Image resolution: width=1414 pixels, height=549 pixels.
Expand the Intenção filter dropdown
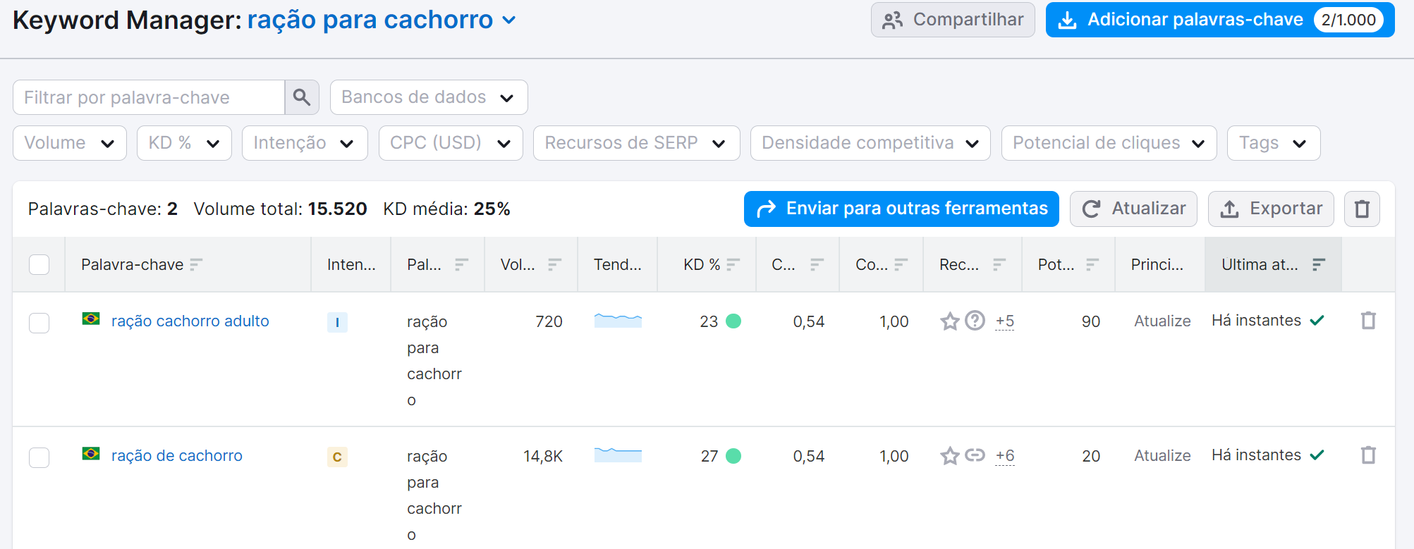point(304,142)
